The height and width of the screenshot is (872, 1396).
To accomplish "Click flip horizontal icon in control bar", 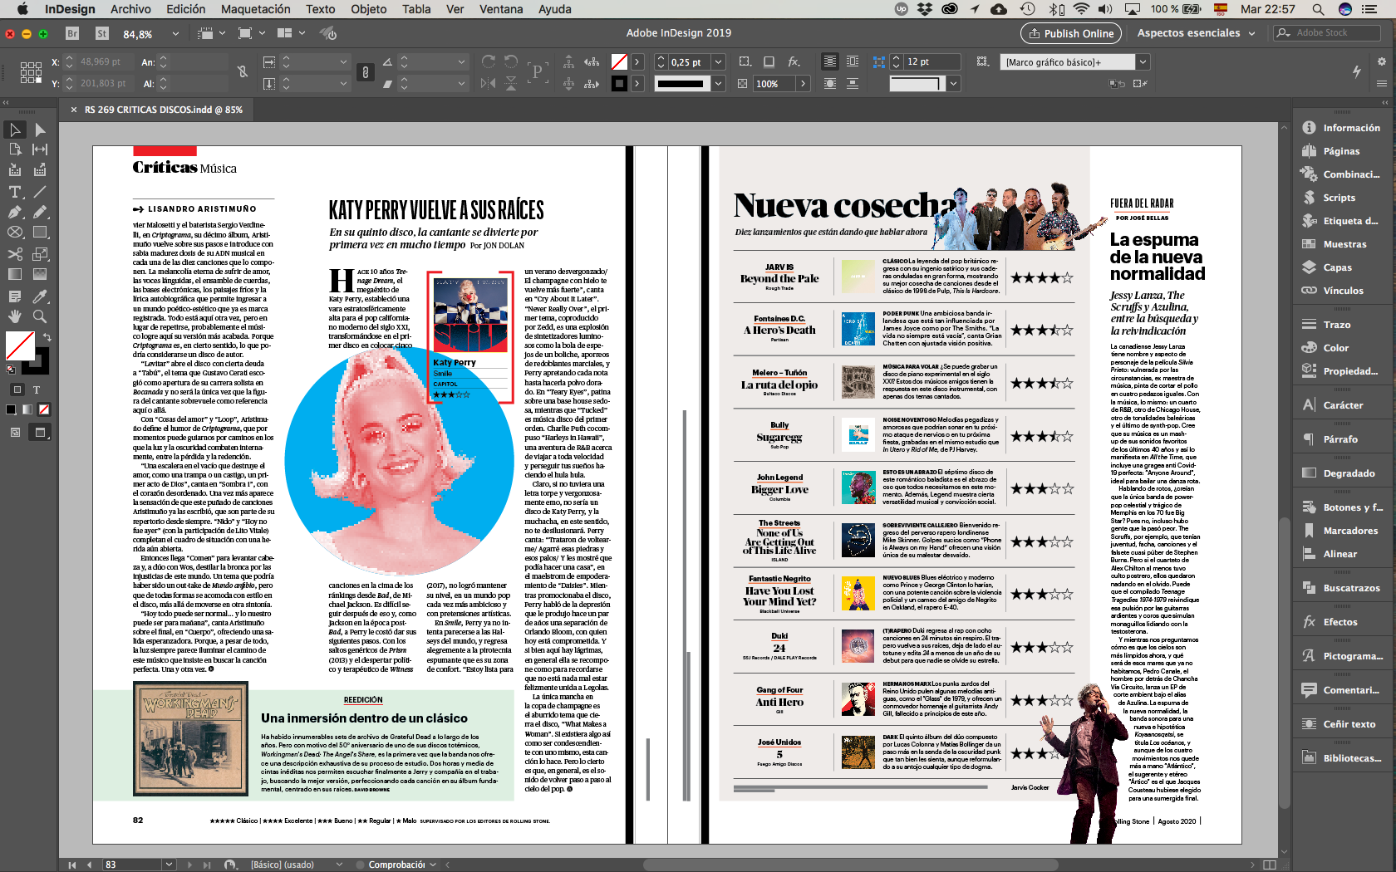I will pyautogui.click(x=489, y=83).
